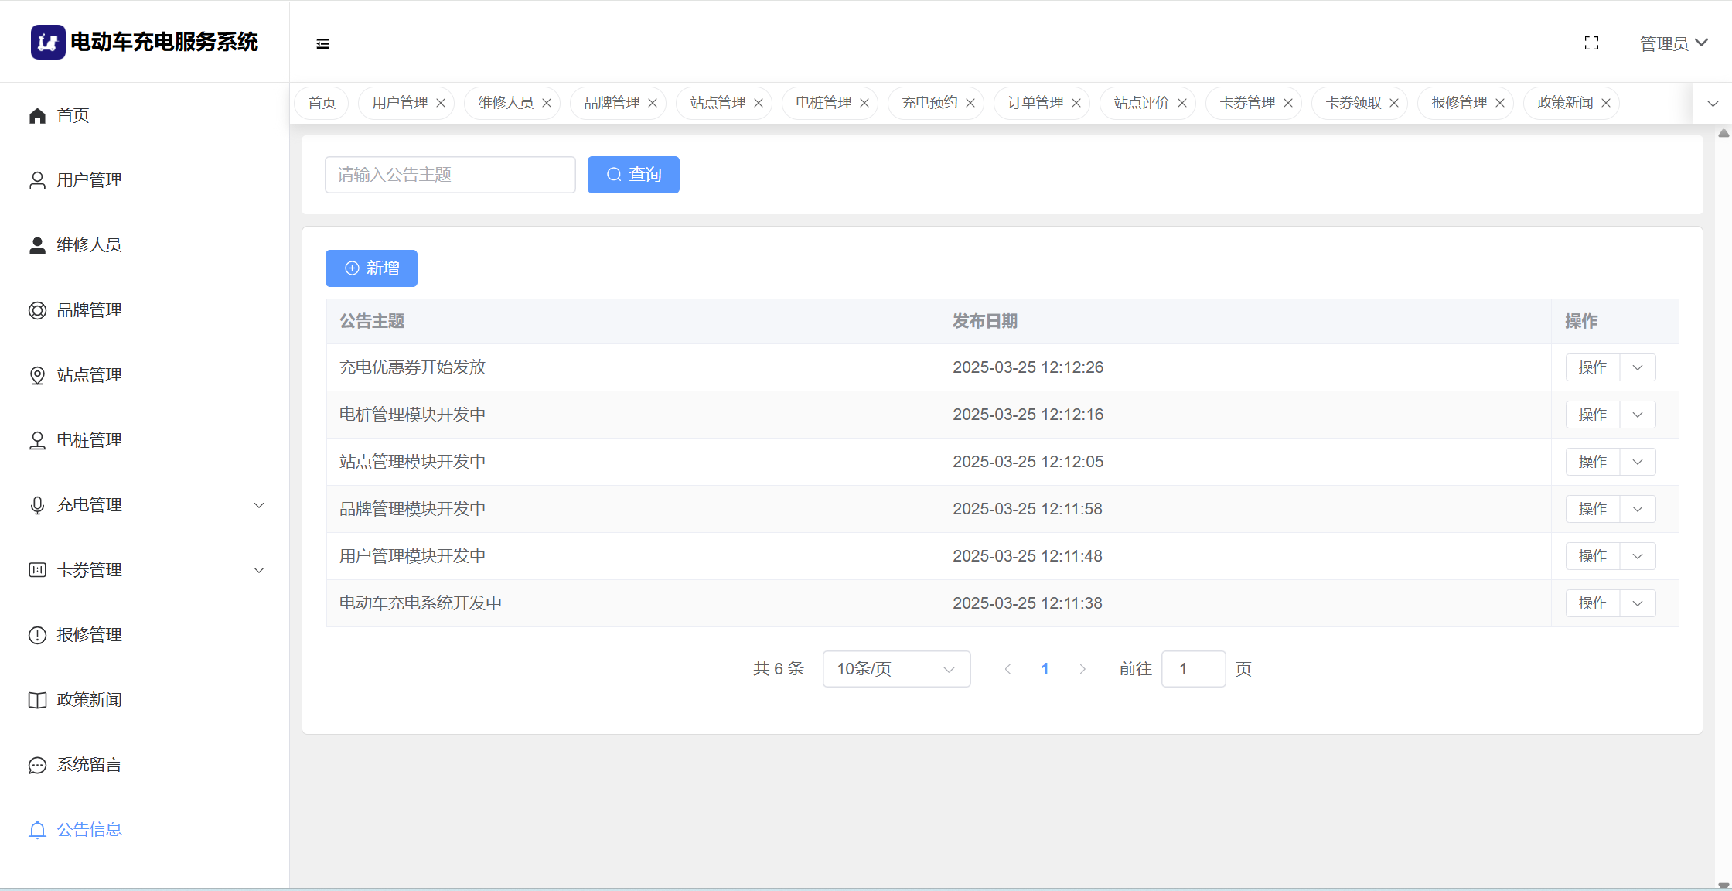This screenshot has height=891, width=1732.
Task: Focus the 请输入公告主题 search field
Action: click(x=450, y=175)
